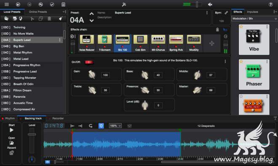Click the calendar-style icon in top bar
The width and height of the screenshot is (278, 166).
(x=63, y=5)
